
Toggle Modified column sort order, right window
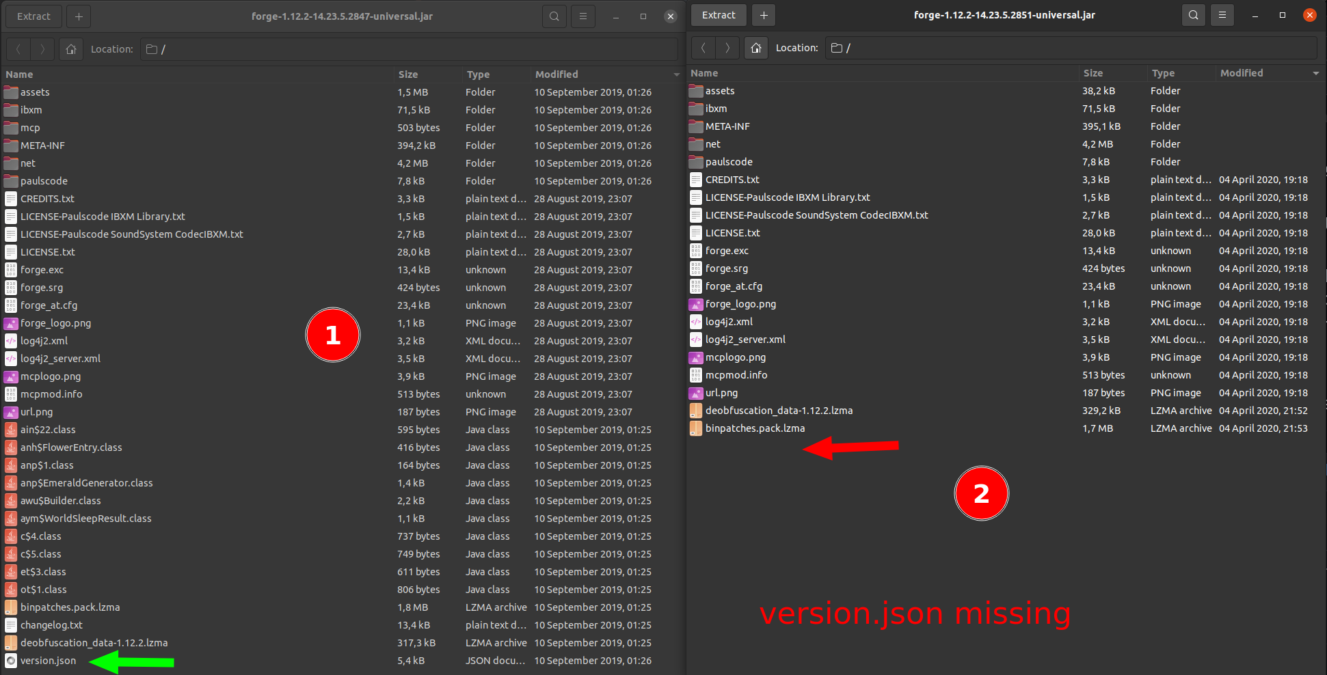click(1242, 72)
